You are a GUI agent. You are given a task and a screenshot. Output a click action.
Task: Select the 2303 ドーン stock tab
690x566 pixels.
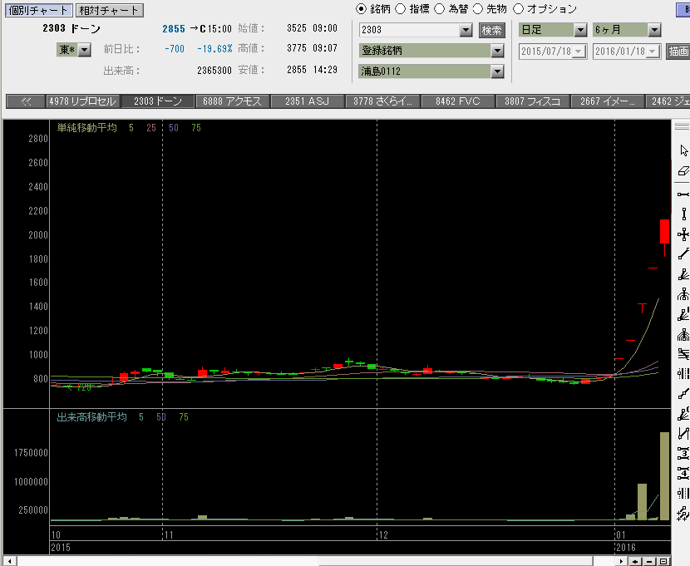pos(158,101)
